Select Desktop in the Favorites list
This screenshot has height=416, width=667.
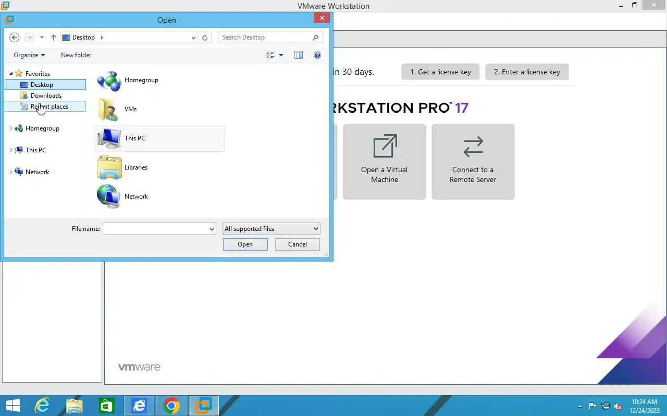click(x=45, y=85)
